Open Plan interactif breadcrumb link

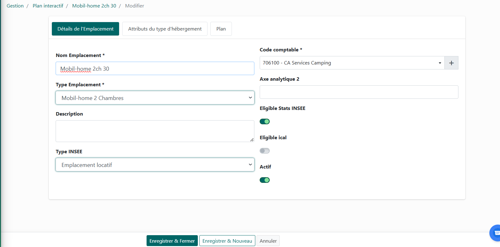(x=48, y=6)
